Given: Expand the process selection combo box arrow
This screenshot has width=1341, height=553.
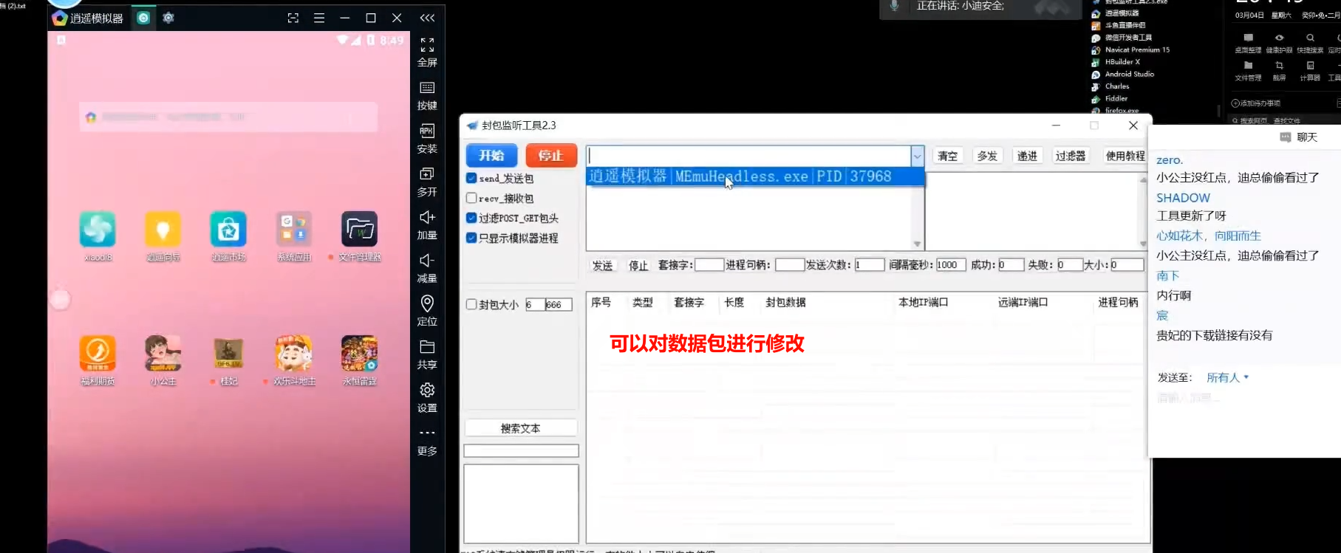Looking at the screenshot, I should coord(917,156).
